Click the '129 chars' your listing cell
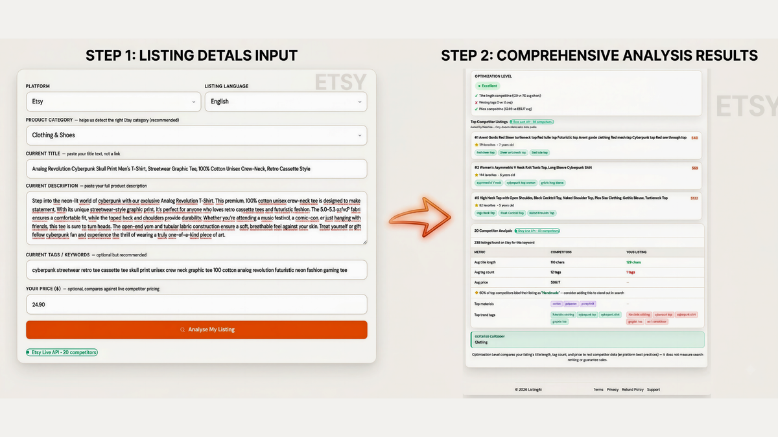This screenshot has height=437, width=778. (x=633, y=262)
